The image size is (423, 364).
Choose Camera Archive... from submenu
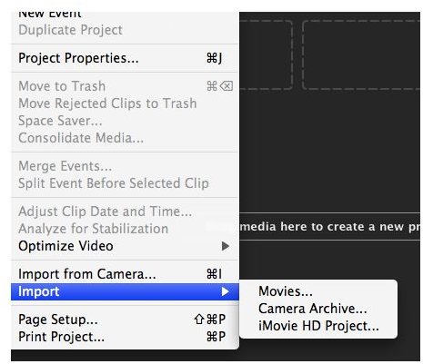click(x=318, y=309)
